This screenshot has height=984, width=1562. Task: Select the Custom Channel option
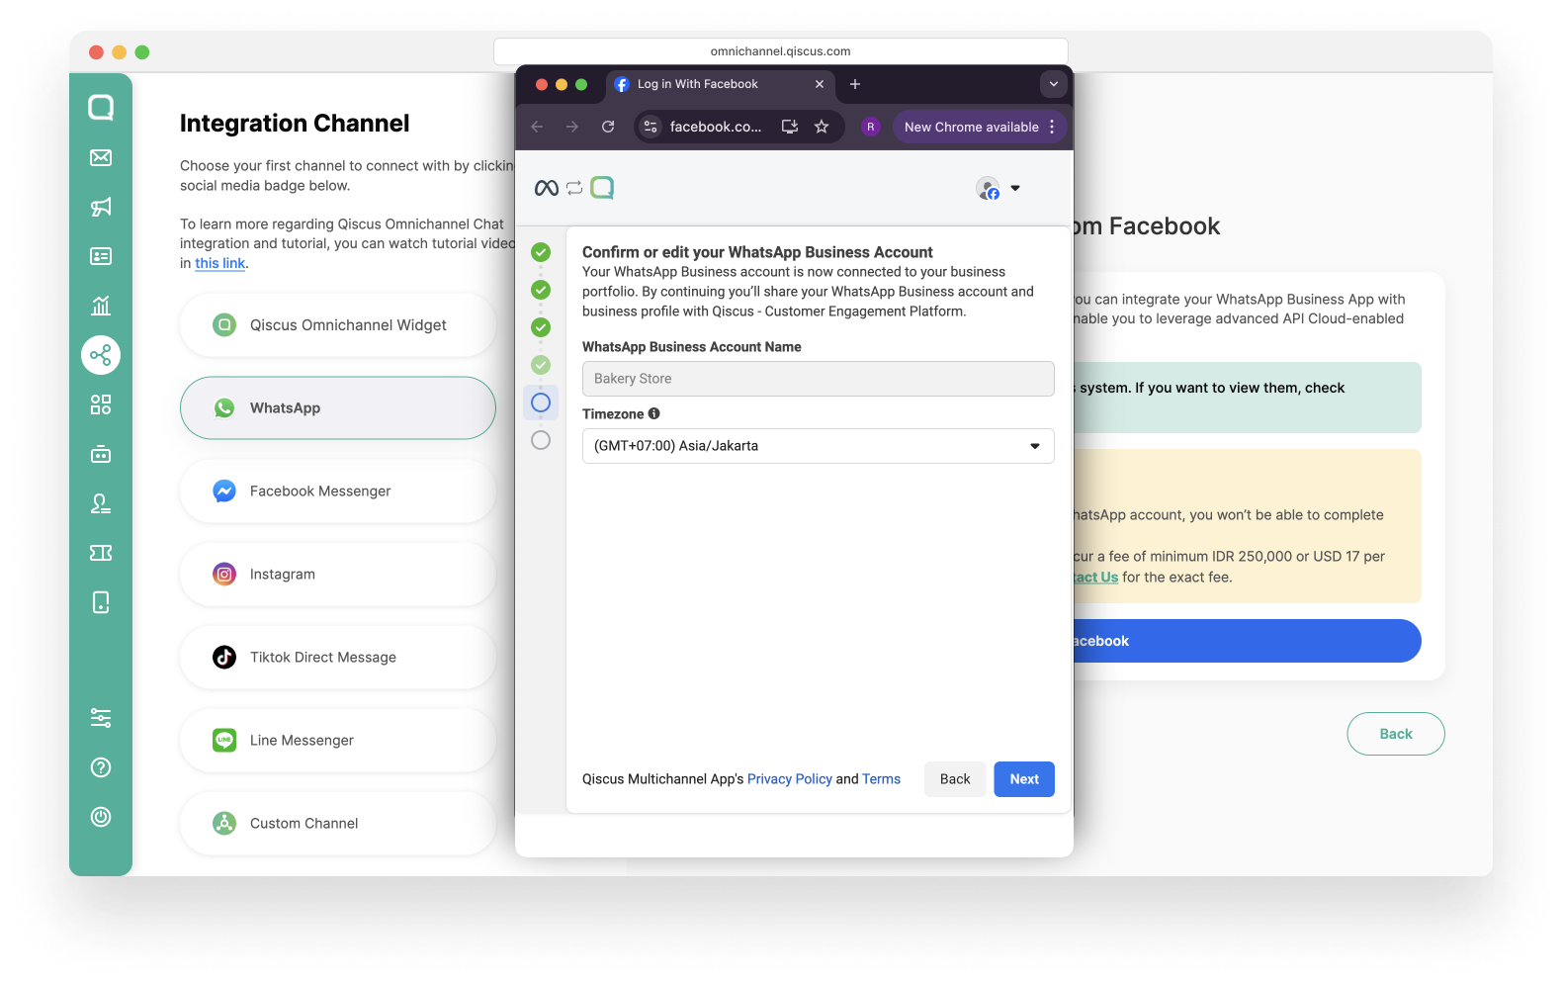point(338,823)
